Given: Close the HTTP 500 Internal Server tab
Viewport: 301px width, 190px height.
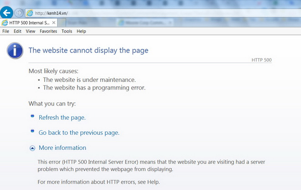Looking at the screenshot, I should tap(54, 22).
